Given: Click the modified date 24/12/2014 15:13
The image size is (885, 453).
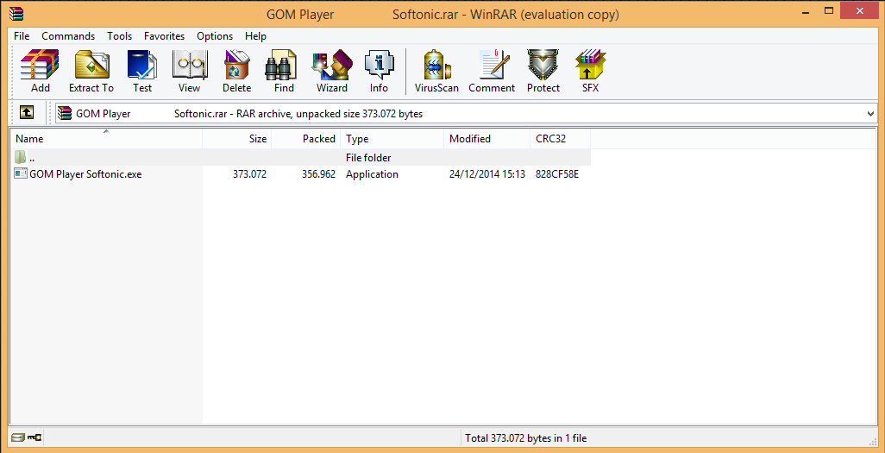Looking at the screenshot, I should coord(487,174).
